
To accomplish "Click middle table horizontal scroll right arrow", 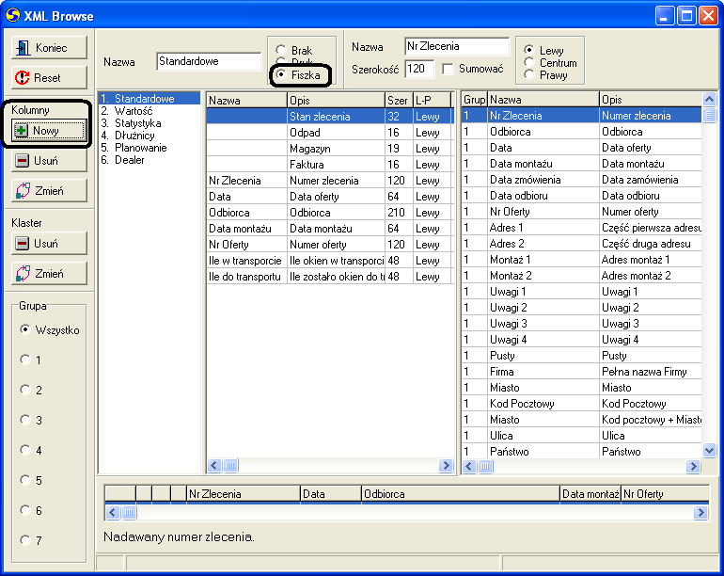I will (x=446, y=466).
